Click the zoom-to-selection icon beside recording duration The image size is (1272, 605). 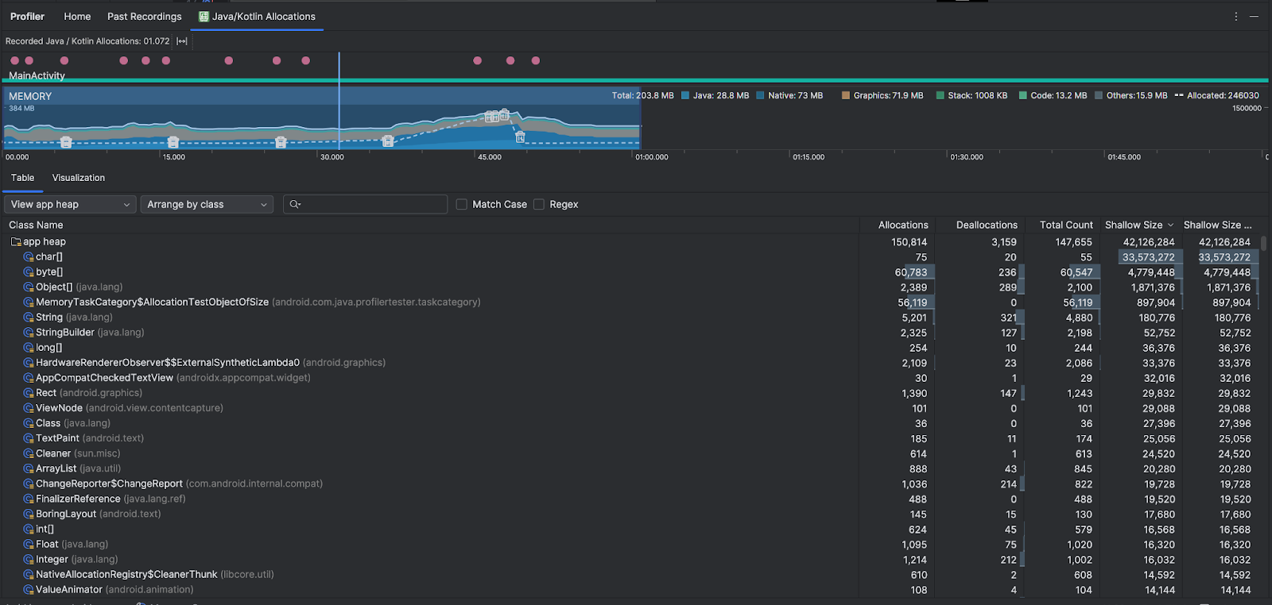click(x=182, y=41)
